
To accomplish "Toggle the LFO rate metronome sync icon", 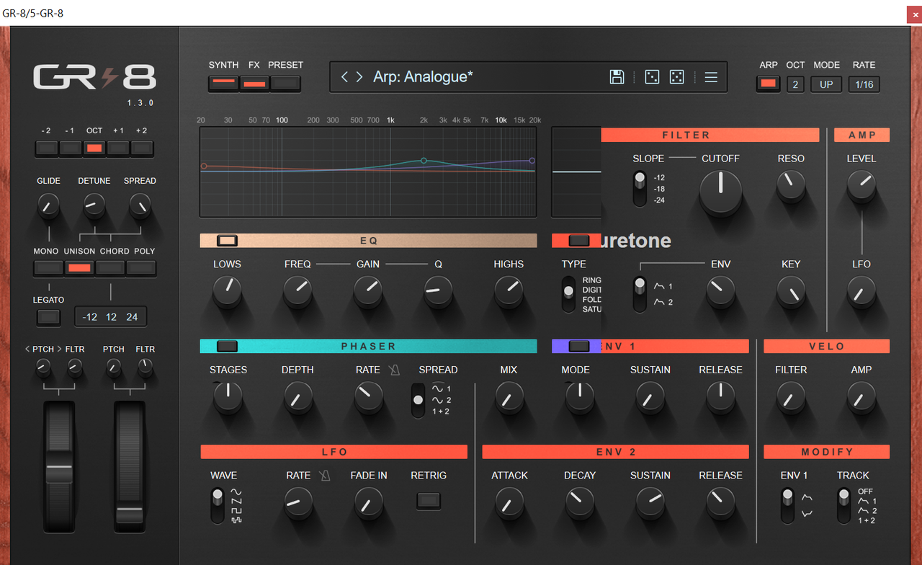I will tap(325, 476).
